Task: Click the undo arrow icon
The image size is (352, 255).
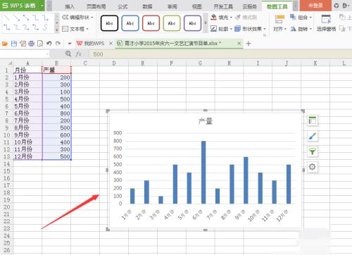Action: tap(49, 44)
